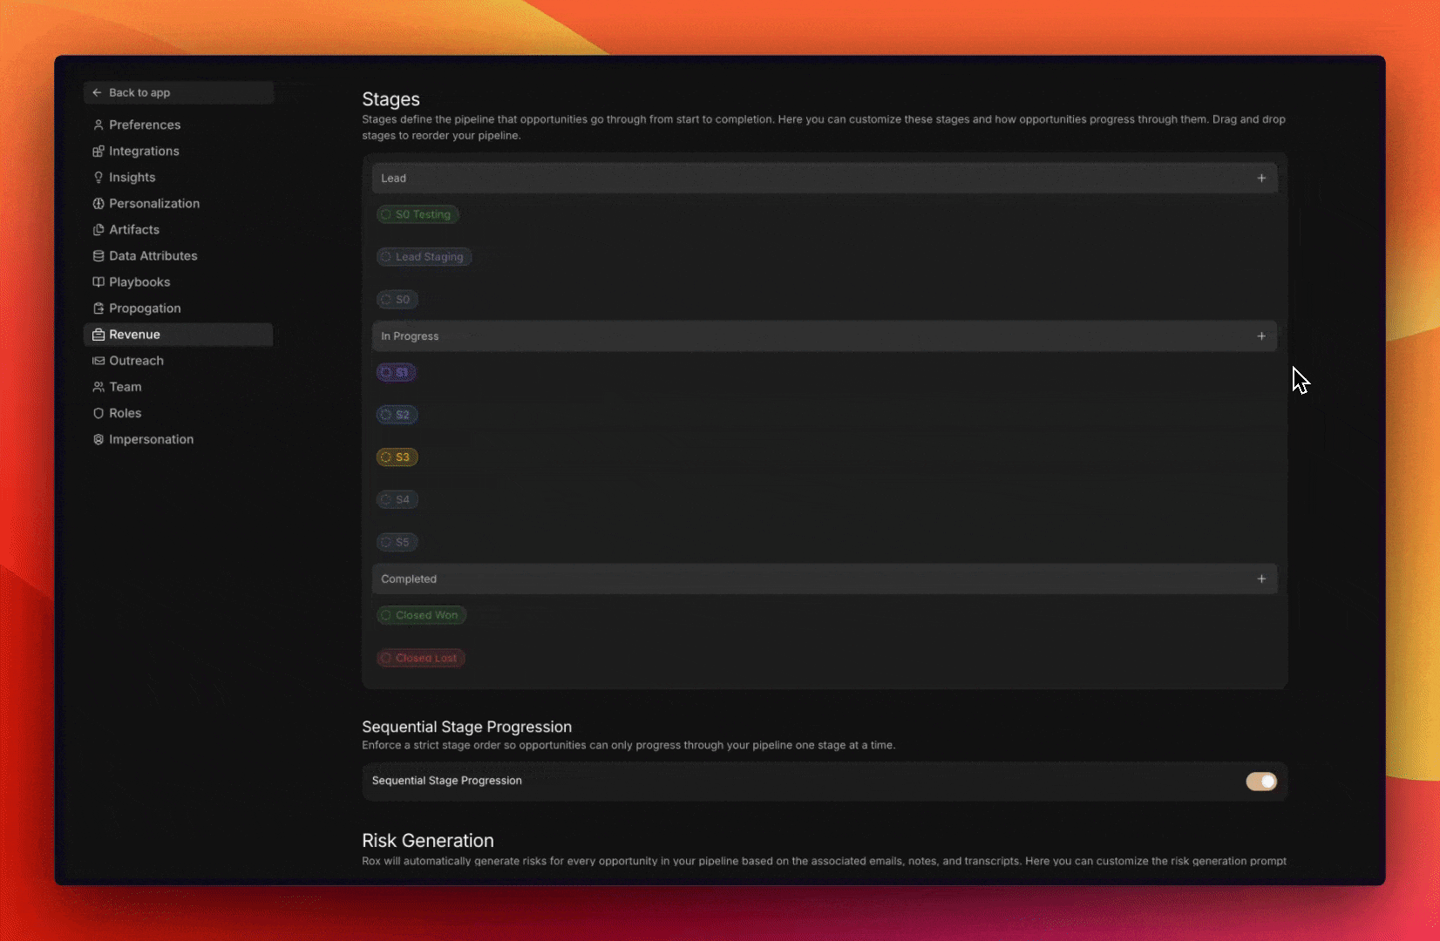The image size is (1440, 941).
Task: Click the Back to app arrow icon
Action: (x=97, y=92)
